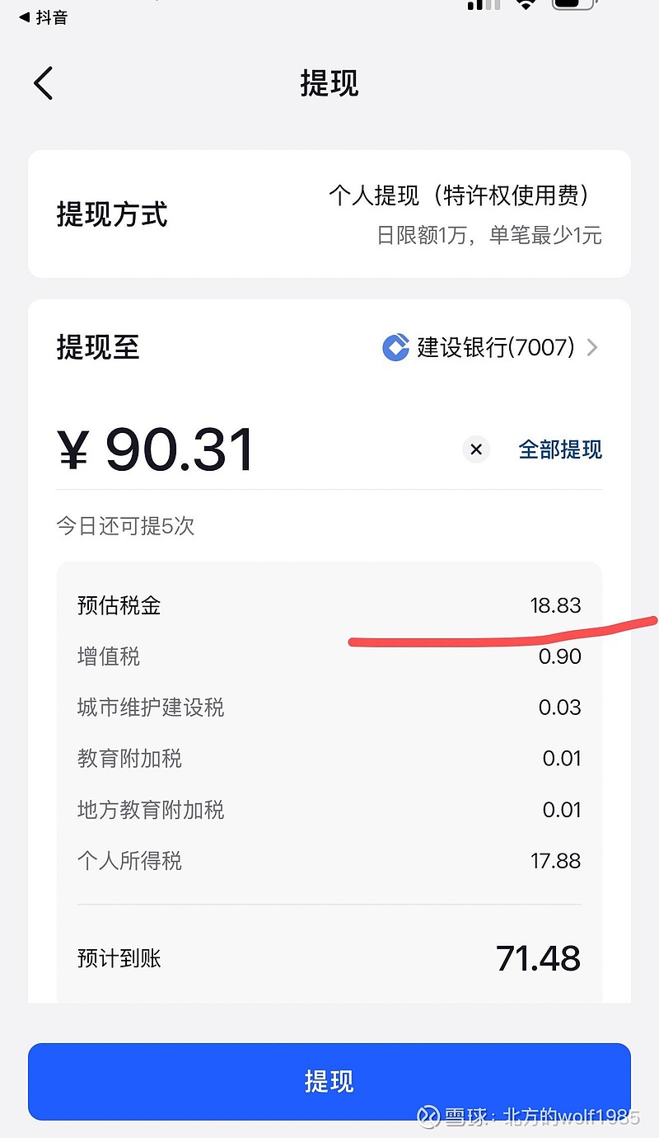Click the 今日还可提5次 notice text
The image size is (659, 1138).
coord(125,526)
